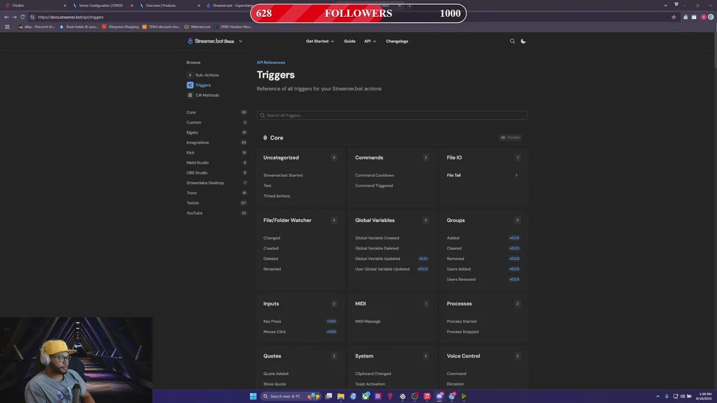Expand the Get Started dropdown
Screen dimensions: 717x403
click(320, 41)
